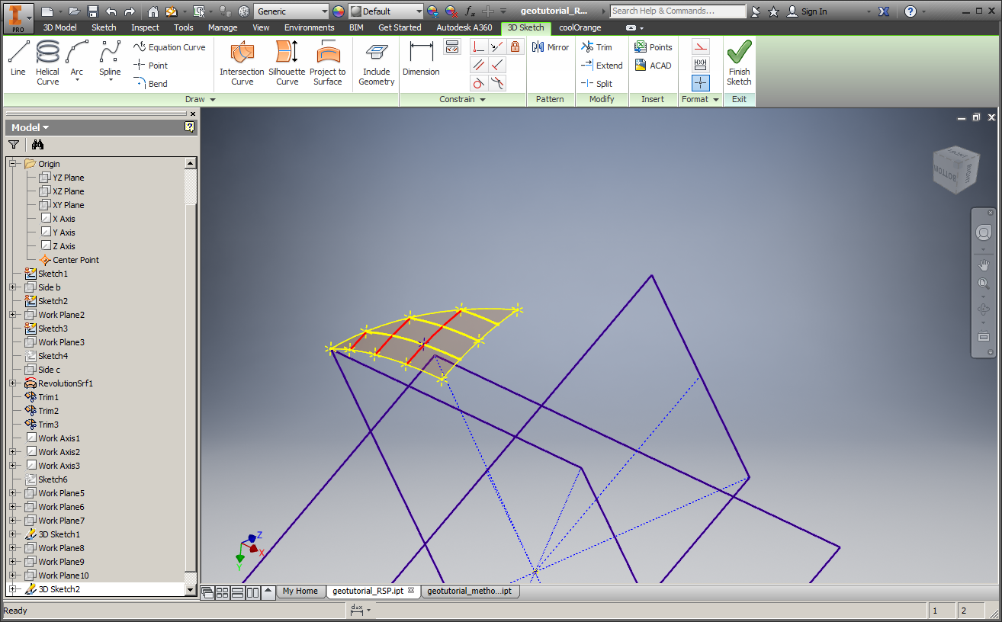Click the browser filter funnel icon
The width and height of the screenshot is (1002, 622).
pos(14,144)
